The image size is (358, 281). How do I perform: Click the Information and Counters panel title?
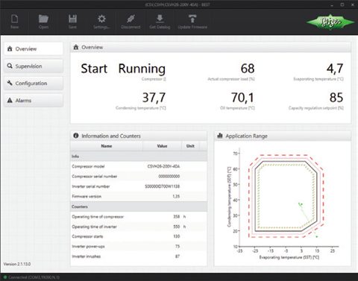point(111,136)
